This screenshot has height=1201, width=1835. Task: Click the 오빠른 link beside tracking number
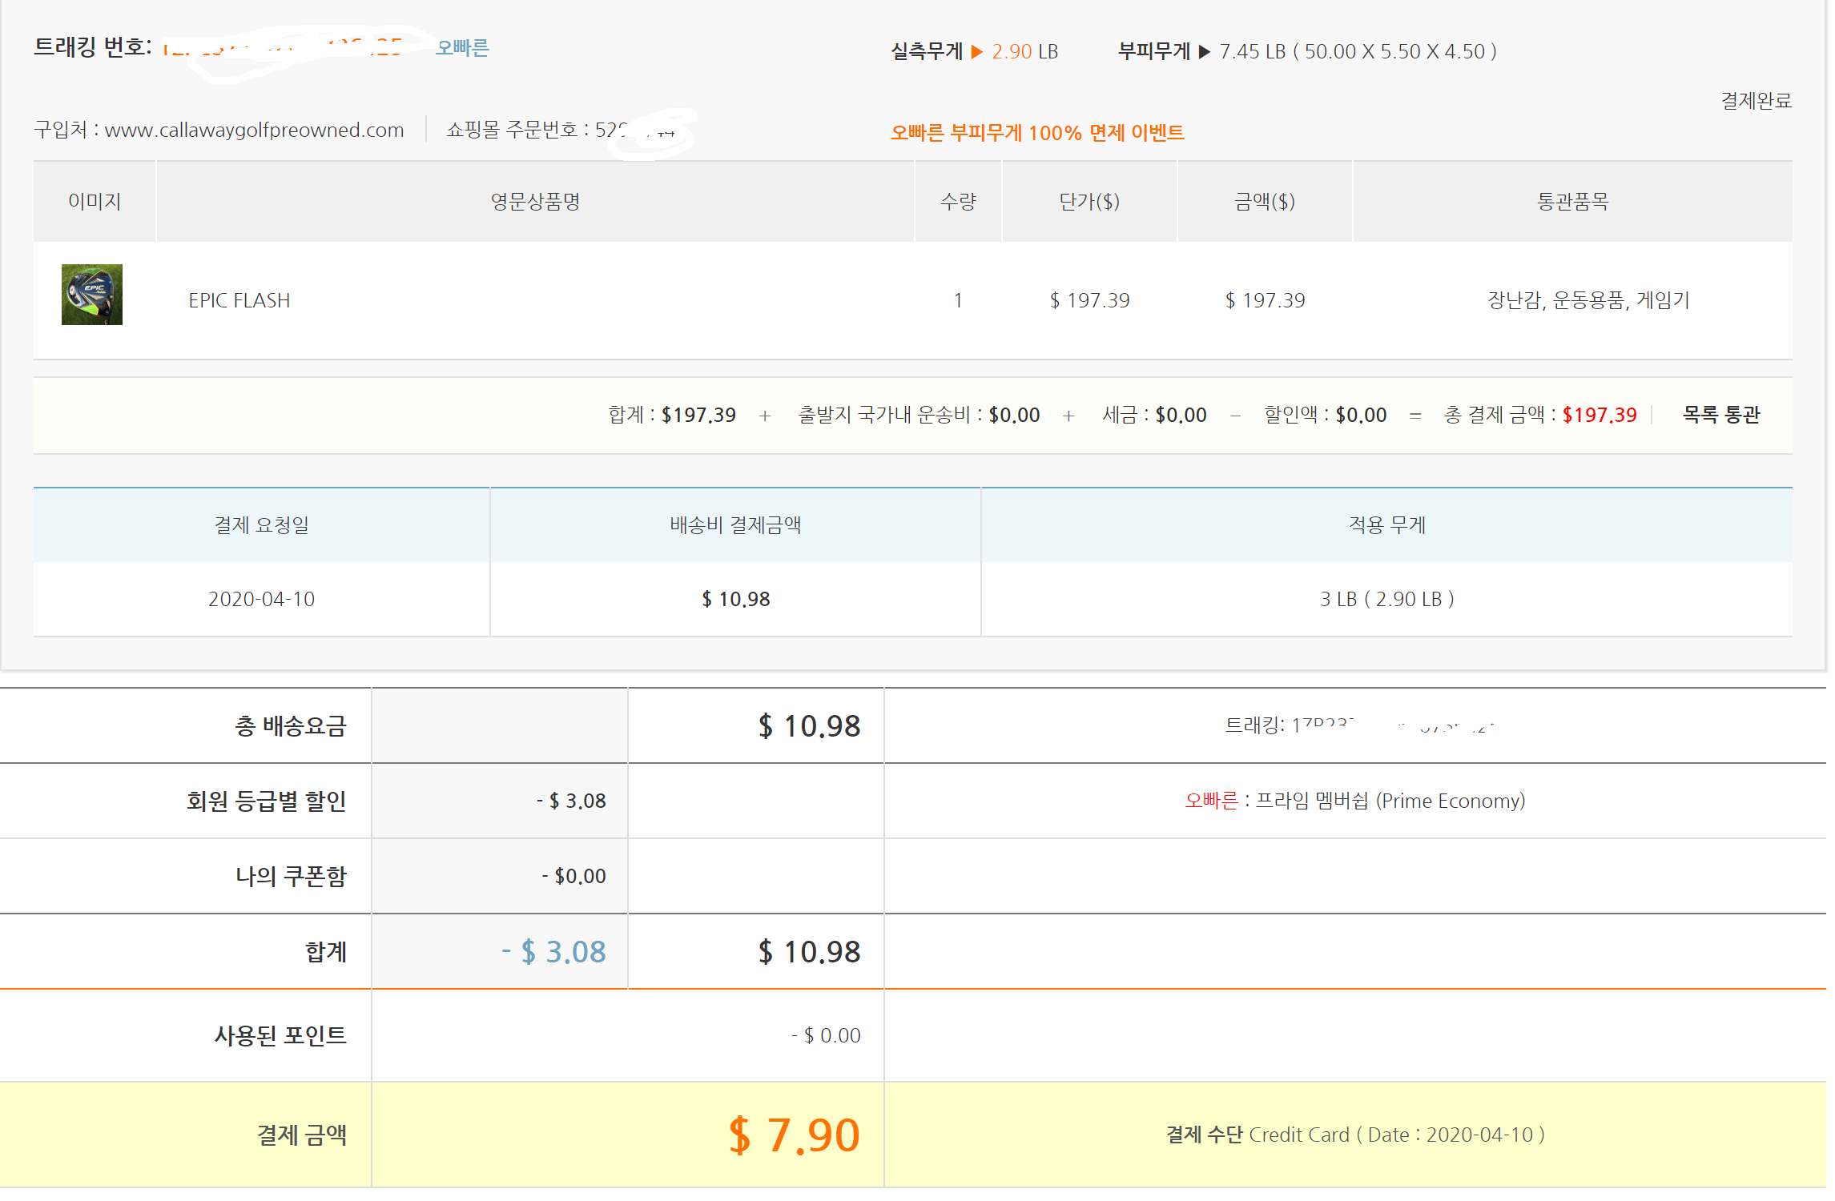coord(462,48)
